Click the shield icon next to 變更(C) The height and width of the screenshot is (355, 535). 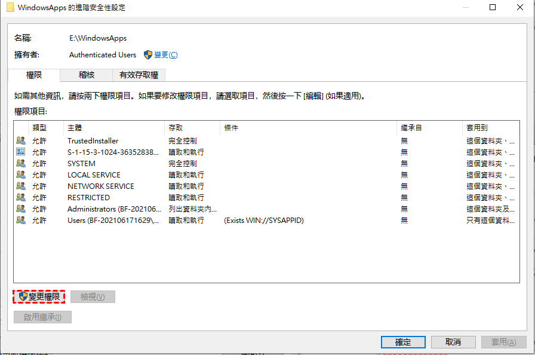pyautogui.click(x=147, y=55)
